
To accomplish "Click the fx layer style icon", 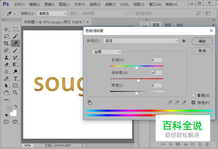I will click(171, 144).
